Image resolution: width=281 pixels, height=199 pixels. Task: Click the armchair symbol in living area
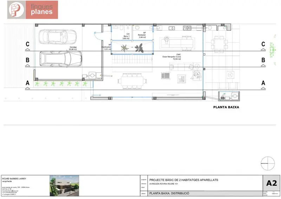(195, 74)
